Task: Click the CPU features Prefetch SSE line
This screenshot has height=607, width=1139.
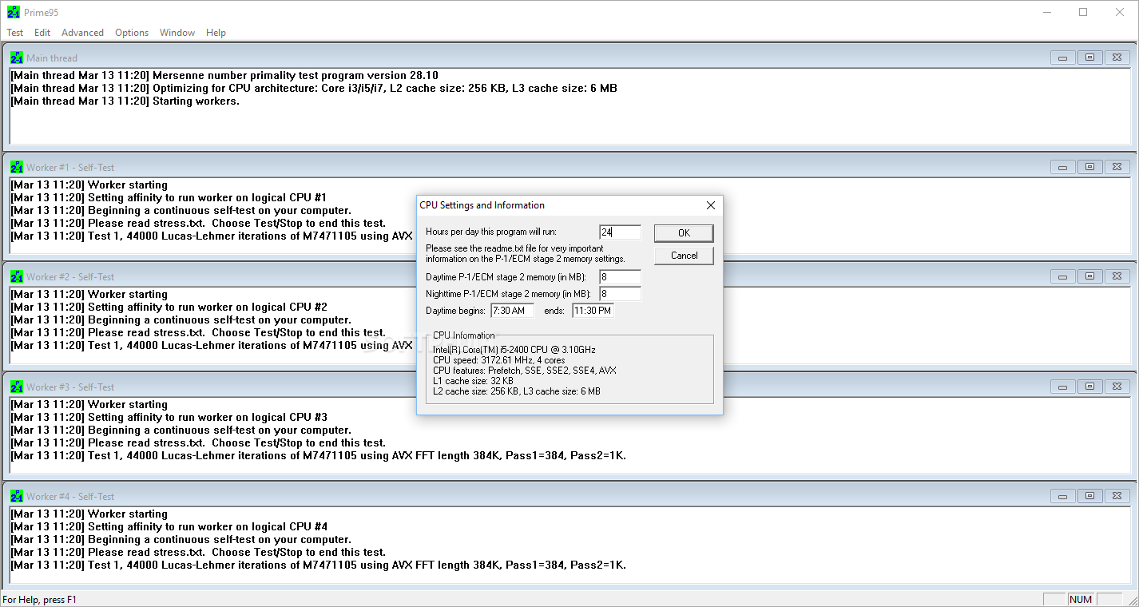Action: pos(524,371)
